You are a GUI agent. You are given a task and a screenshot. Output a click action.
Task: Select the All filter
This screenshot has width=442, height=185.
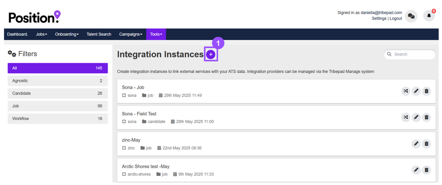[x=58, y=68]
